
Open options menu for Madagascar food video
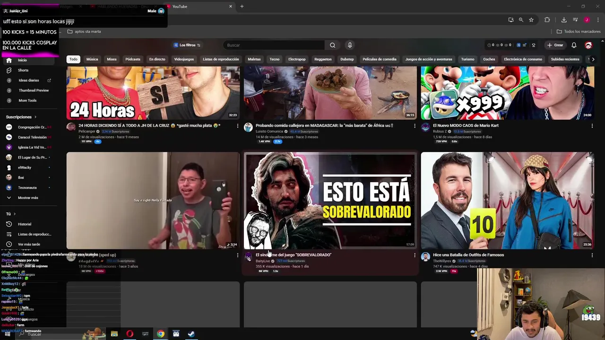415,126
